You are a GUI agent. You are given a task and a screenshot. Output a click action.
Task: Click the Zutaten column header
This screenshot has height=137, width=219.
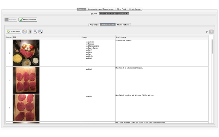(98, 37)
